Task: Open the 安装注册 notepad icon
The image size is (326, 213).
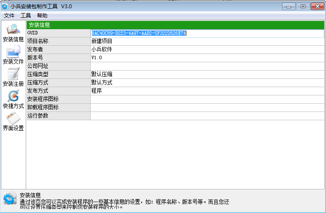Action: coord(13,74)
